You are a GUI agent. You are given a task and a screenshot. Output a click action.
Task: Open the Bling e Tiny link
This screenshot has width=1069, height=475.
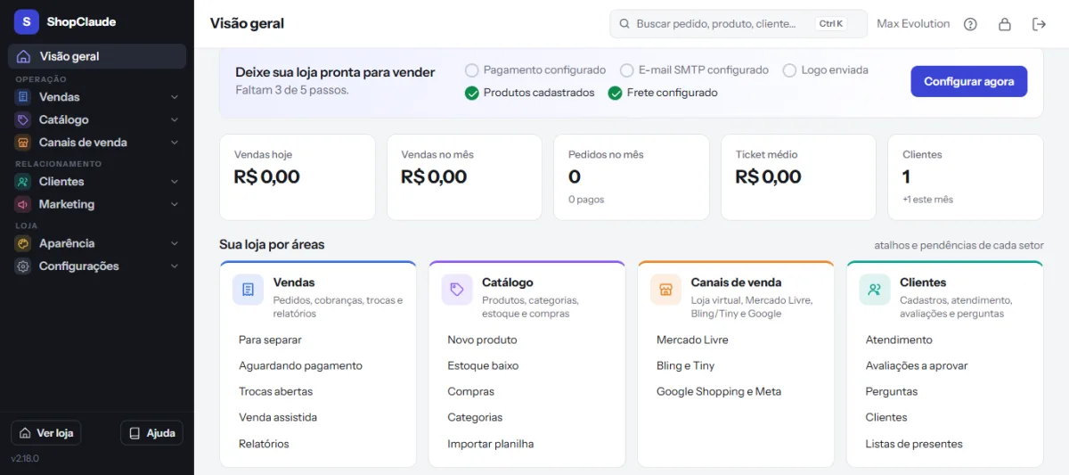pyautogui.click(x=685, y=365)
